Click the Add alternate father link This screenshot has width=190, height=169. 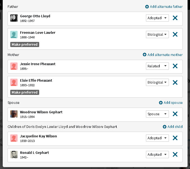point(164,6)
